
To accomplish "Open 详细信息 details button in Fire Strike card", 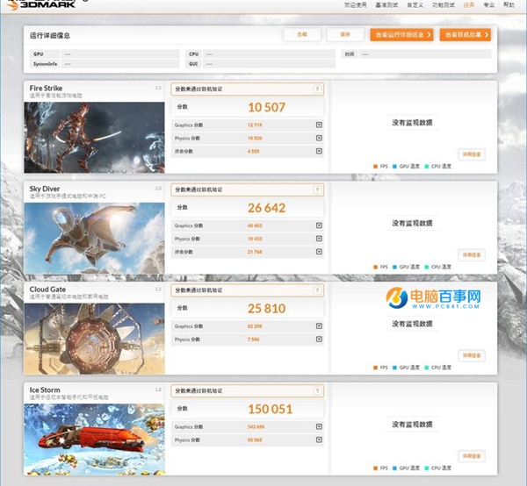I will click(472, 154).
